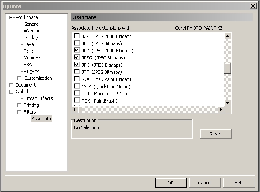Uncheck the JPEG file extension checkbox

pos(77,57)
